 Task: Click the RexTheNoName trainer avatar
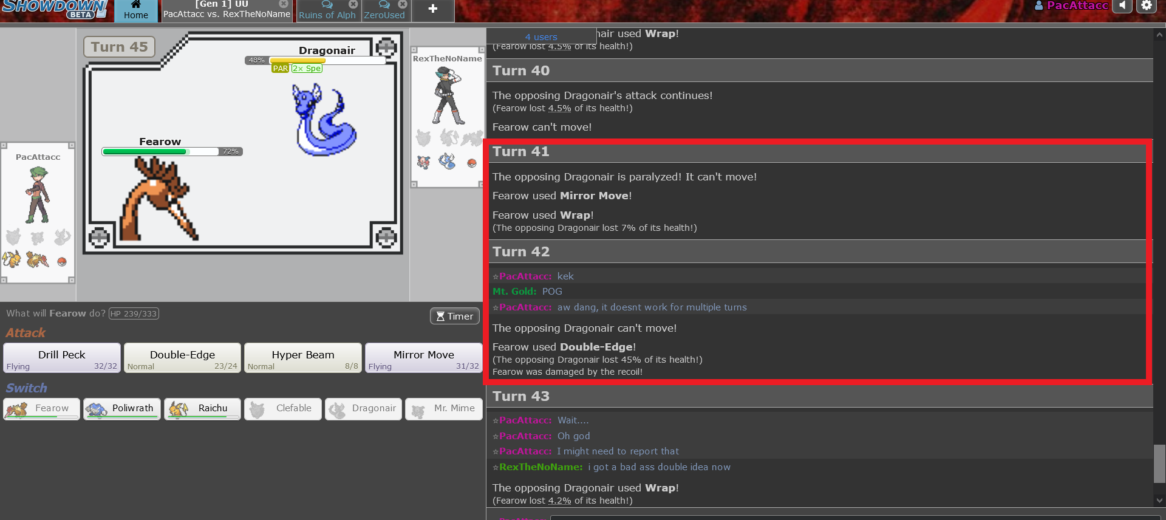448,95
